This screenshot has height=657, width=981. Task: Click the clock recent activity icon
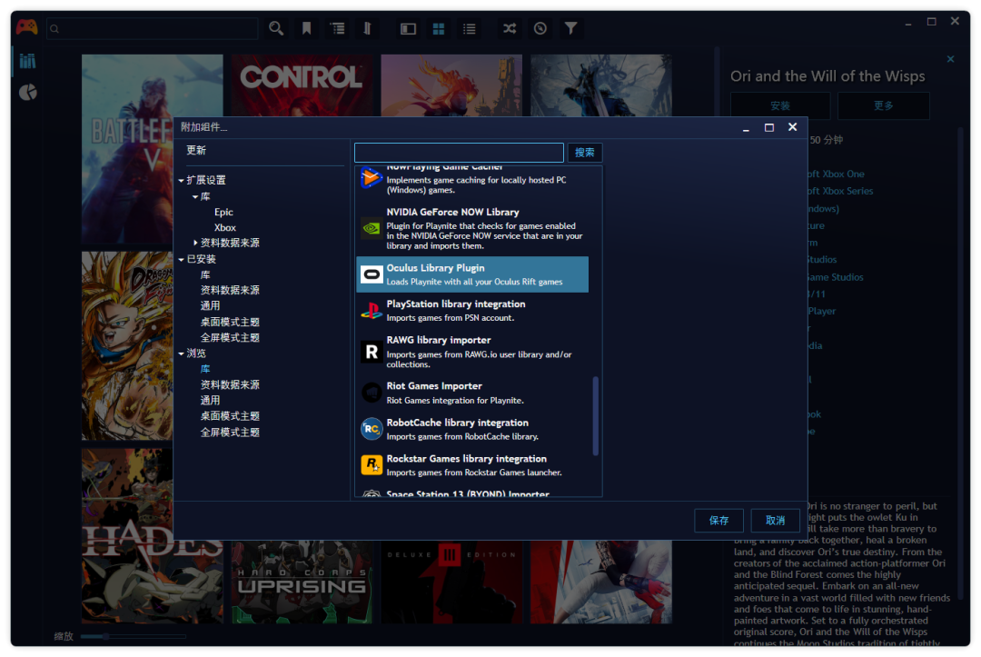point(540,28)
